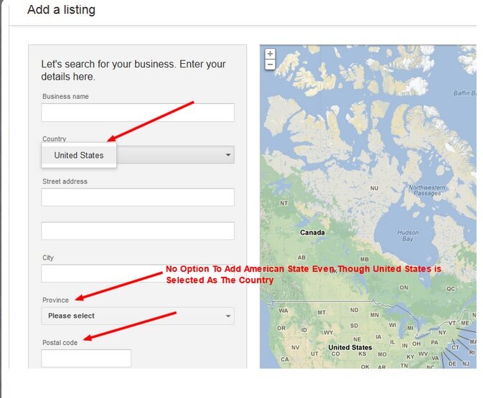Click the PA state label on map

click(x=435, y=342)
